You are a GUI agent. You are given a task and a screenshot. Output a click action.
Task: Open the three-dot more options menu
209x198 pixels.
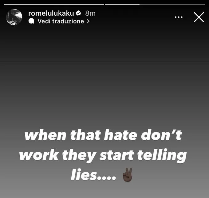tap(179, 17)
